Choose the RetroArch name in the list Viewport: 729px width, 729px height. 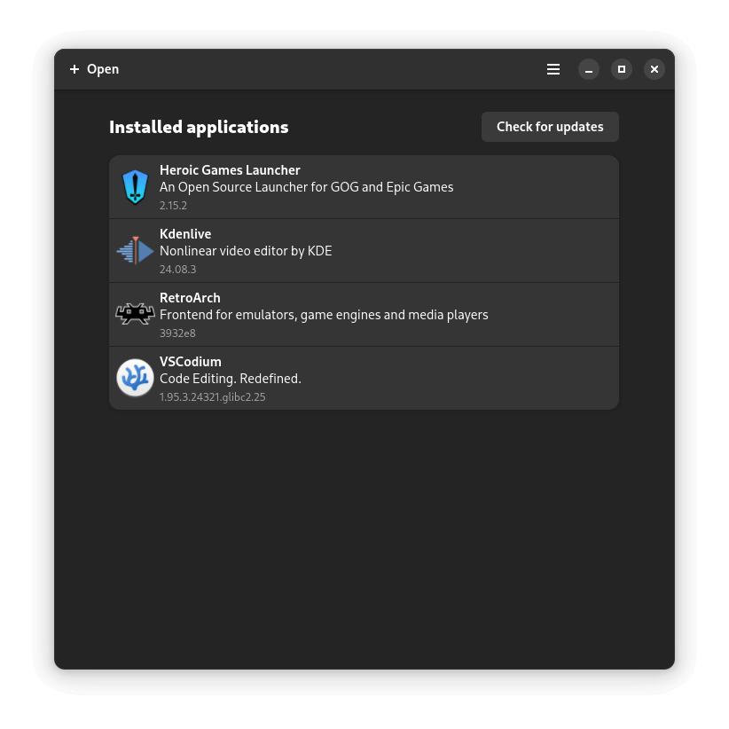190,298
